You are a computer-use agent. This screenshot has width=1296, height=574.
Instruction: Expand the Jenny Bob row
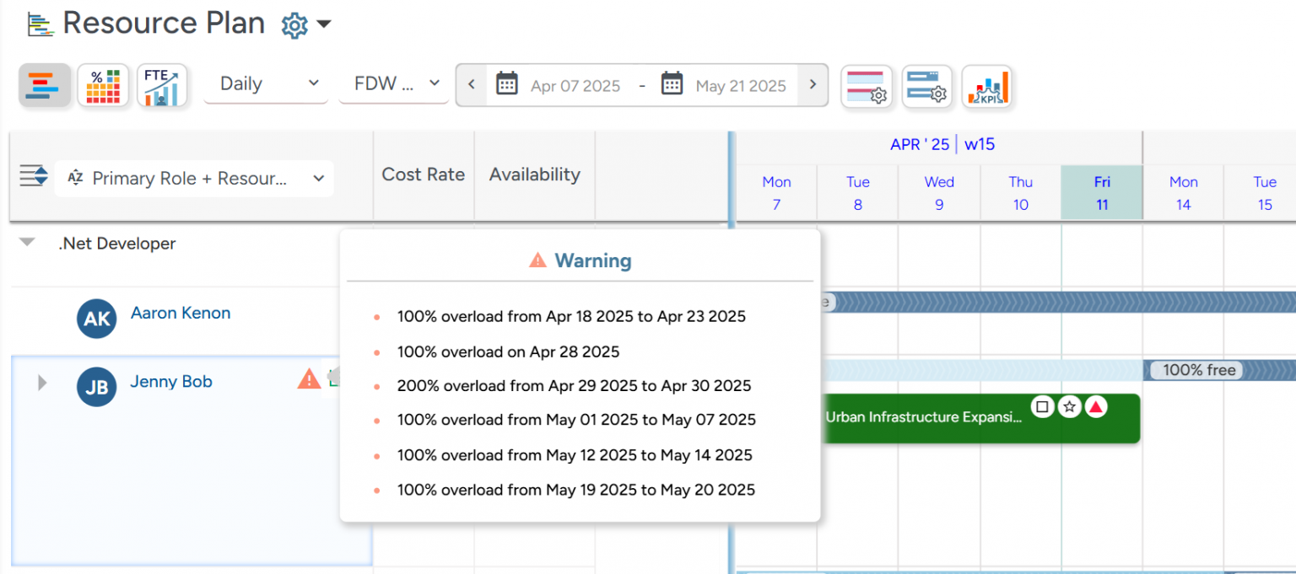(41, 382)
